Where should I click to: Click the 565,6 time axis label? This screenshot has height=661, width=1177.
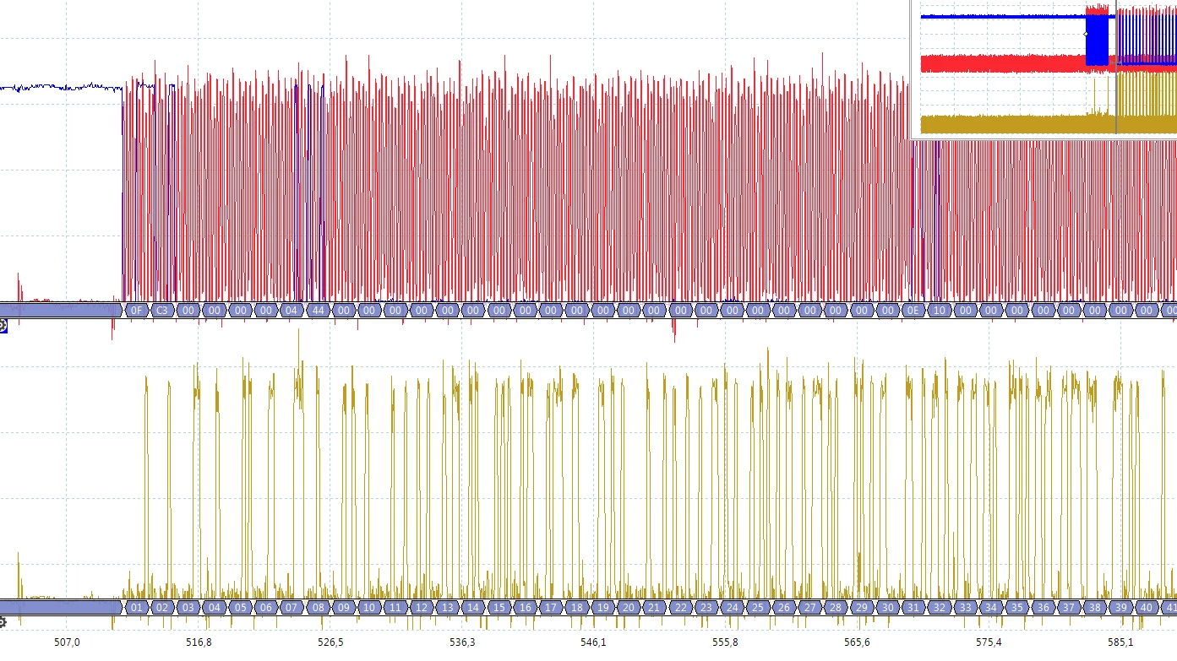pyautogui.click(x=857, y=642)
